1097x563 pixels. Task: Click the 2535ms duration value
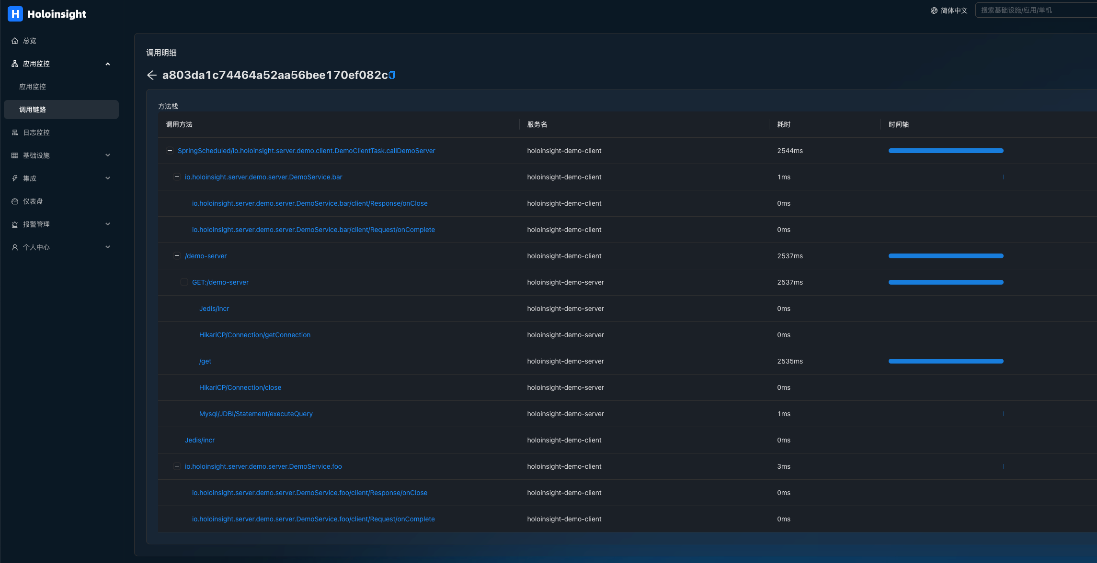[790, 361]
